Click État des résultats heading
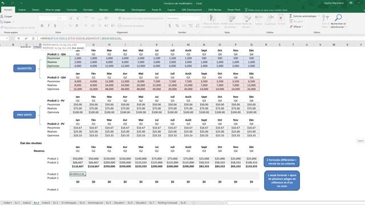Viewport: 365px width, 205px height. pyautogui.click(x=31, y=143)
